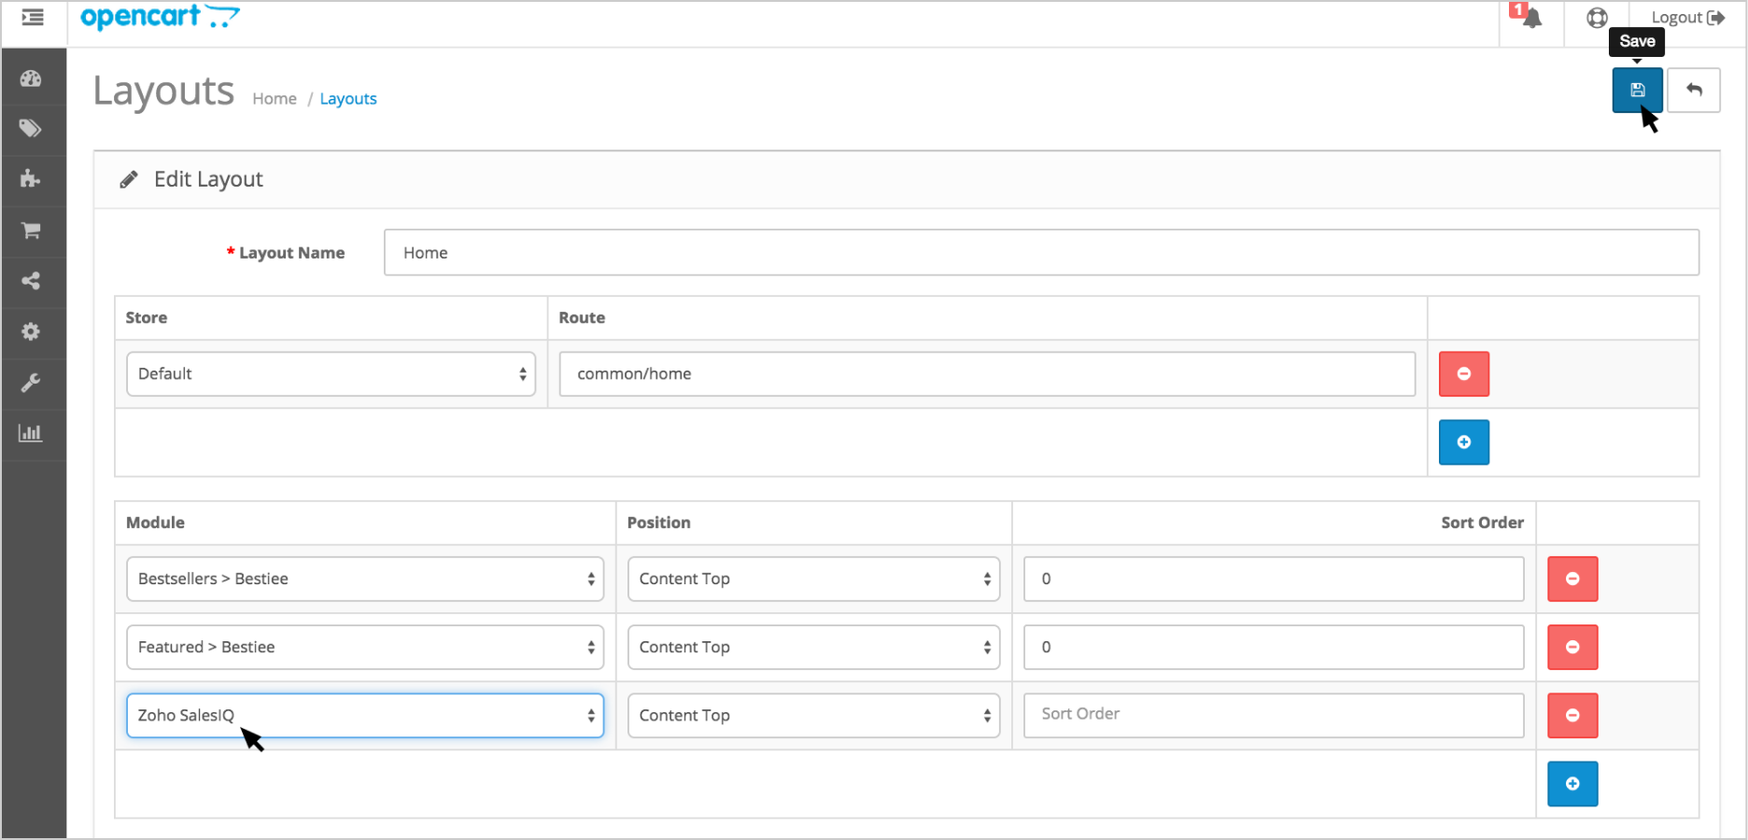Open the Catalog tags sidebar icon
The width and height of the screenshot is (1748, 840).
31,129
